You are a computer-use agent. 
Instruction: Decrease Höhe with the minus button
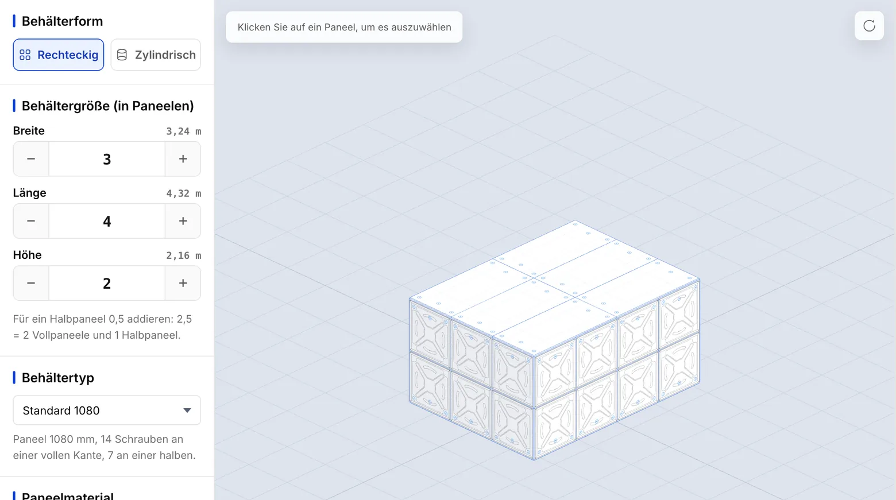click(x=31, y=283)
